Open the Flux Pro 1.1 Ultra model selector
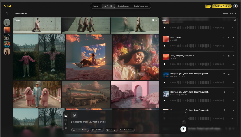Image resolution: width=241 pixels, height=137 pixels. tap(80, 130)
